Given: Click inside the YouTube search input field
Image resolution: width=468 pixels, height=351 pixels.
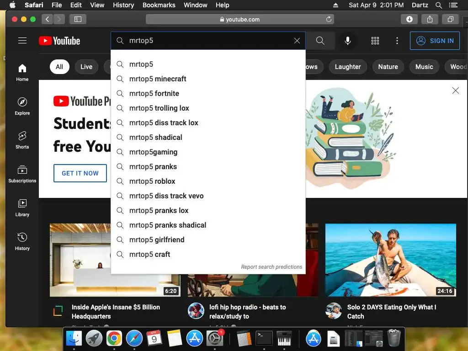Looking at the screenshot, I should tap(209, 41).
